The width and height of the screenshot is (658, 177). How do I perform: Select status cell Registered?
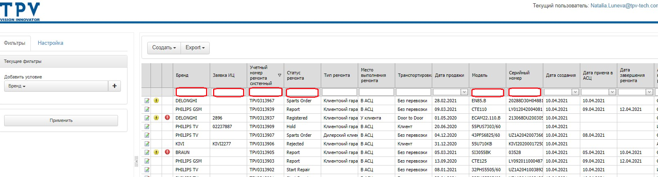(x=302, y=118)
